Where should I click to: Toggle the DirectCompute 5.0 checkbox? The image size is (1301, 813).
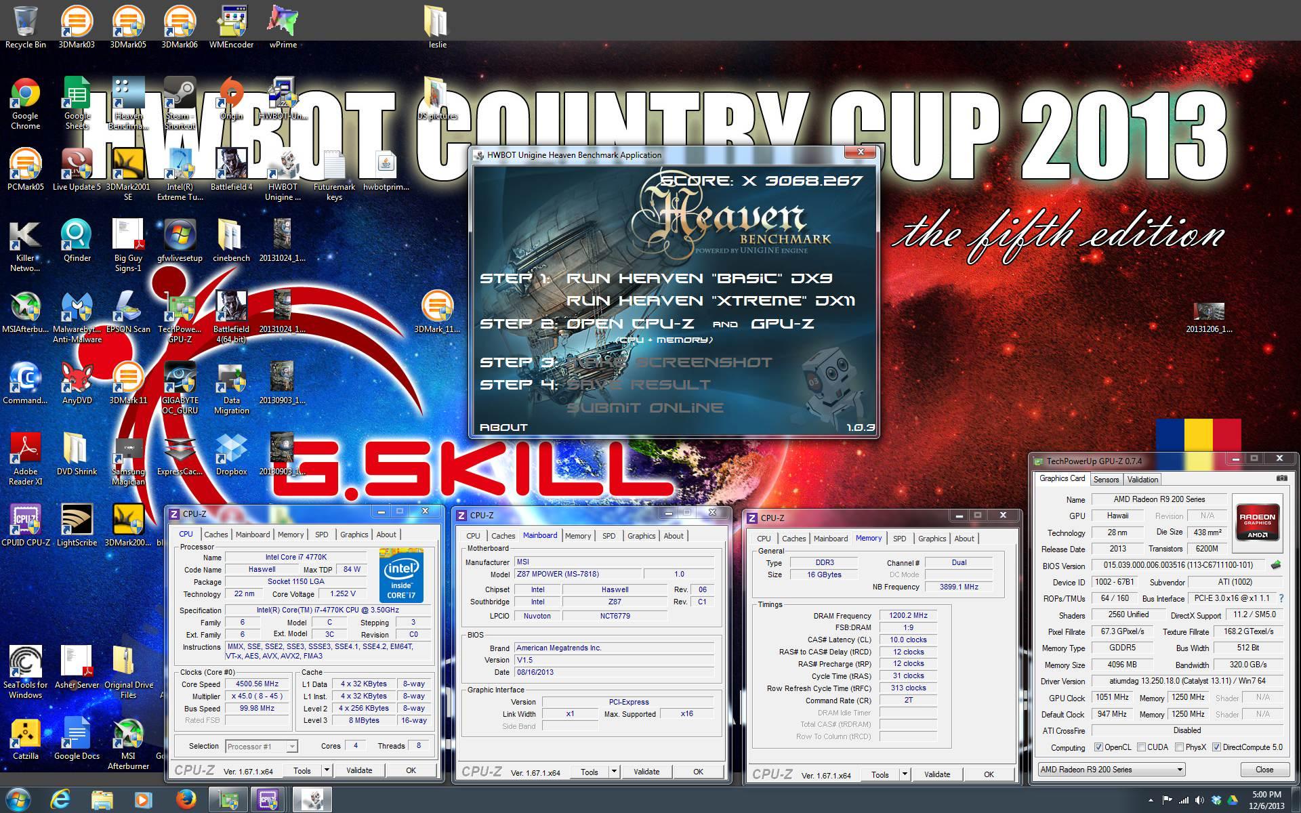[x=1216, y=747]
